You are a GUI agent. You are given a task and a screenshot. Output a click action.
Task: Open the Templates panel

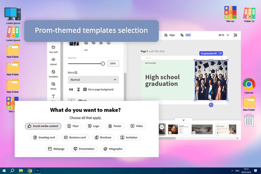click(53, 74)
